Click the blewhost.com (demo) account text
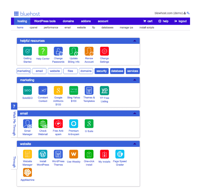 coord(169,13)
